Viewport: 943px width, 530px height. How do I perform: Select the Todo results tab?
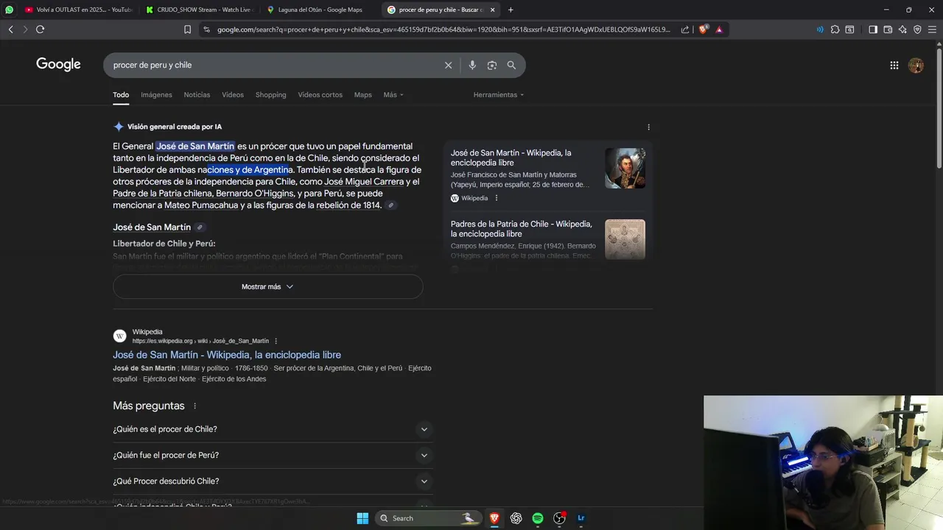(121, 95)
